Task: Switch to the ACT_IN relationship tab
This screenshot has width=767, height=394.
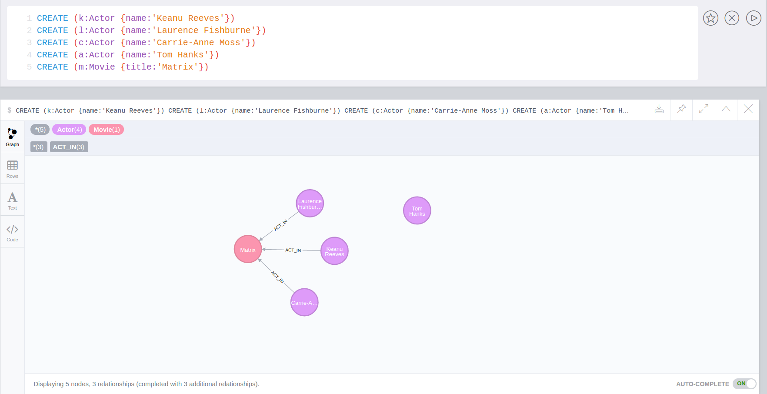Action: [69, 147]
